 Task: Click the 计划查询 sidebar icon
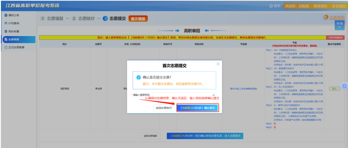pos(6,23)
